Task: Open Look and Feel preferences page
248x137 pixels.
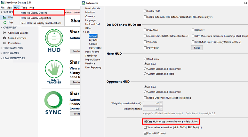Action: click(92, 24)
